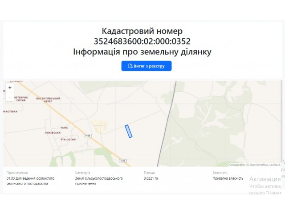The height and width of the screenshot is (214, 285).
Task: Click the 01.03 purpose description text
Action: (x=30, y=181)
